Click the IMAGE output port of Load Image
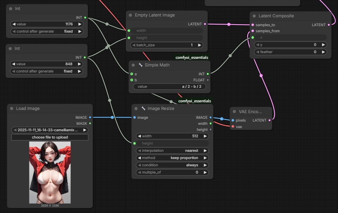 tap(90, 118)
